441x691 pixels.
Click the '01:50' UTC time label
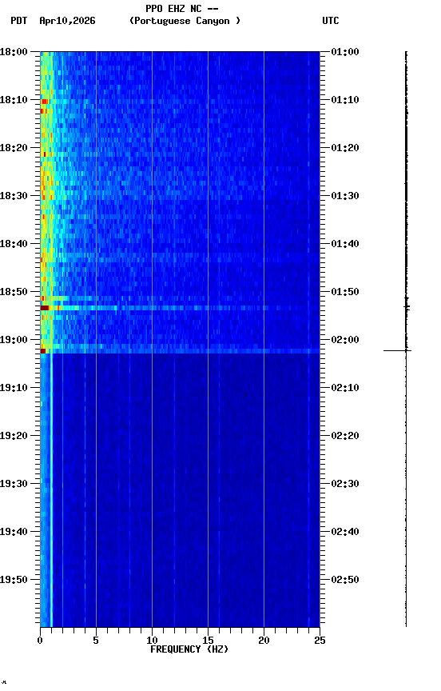click(x=345, y=292)
